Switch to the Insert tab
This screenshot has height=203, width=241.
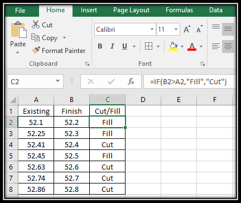coord(89,10)
